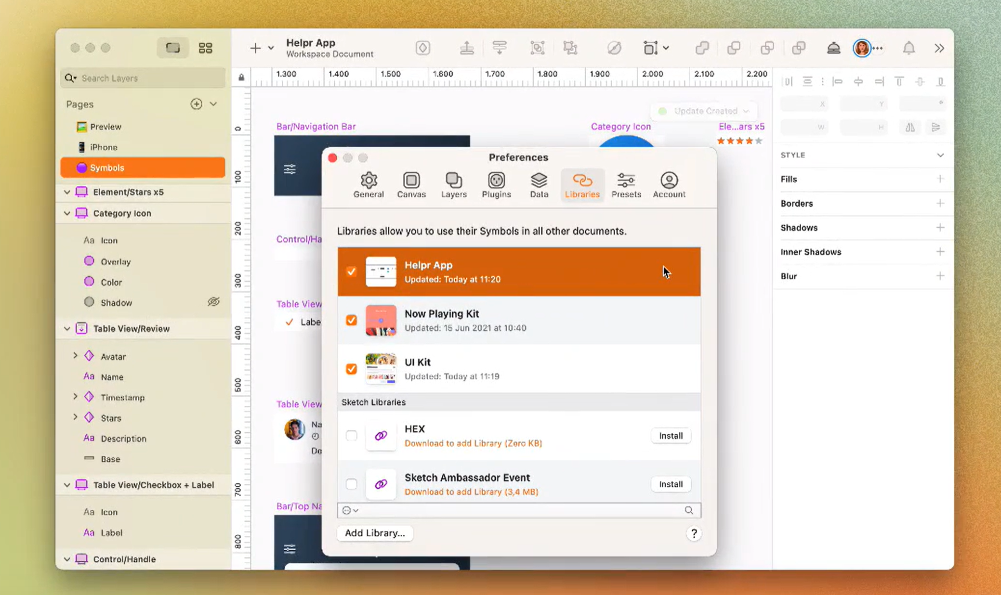Install the HEX library
Image resolution: width=1001 pixels, height=595 pixels.
pos(671,436)
